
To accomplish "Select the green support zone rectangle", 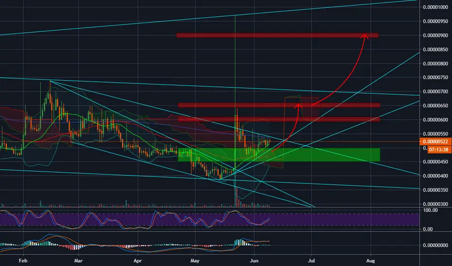I will [279, 155].
